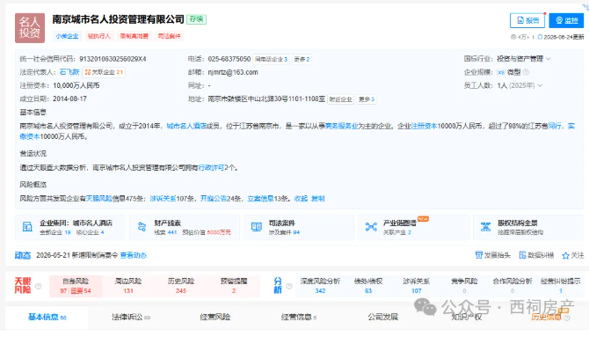Viewport: 589px width, 351px height.
Task: Click the 司法案件 card icon
Action: click(256, 227)
